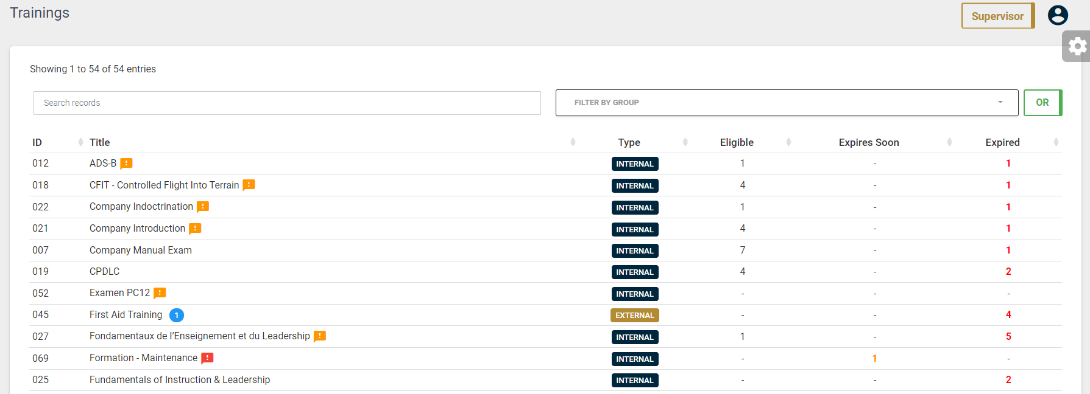Open Company Indoctrination training

click(x=141, y=207)
